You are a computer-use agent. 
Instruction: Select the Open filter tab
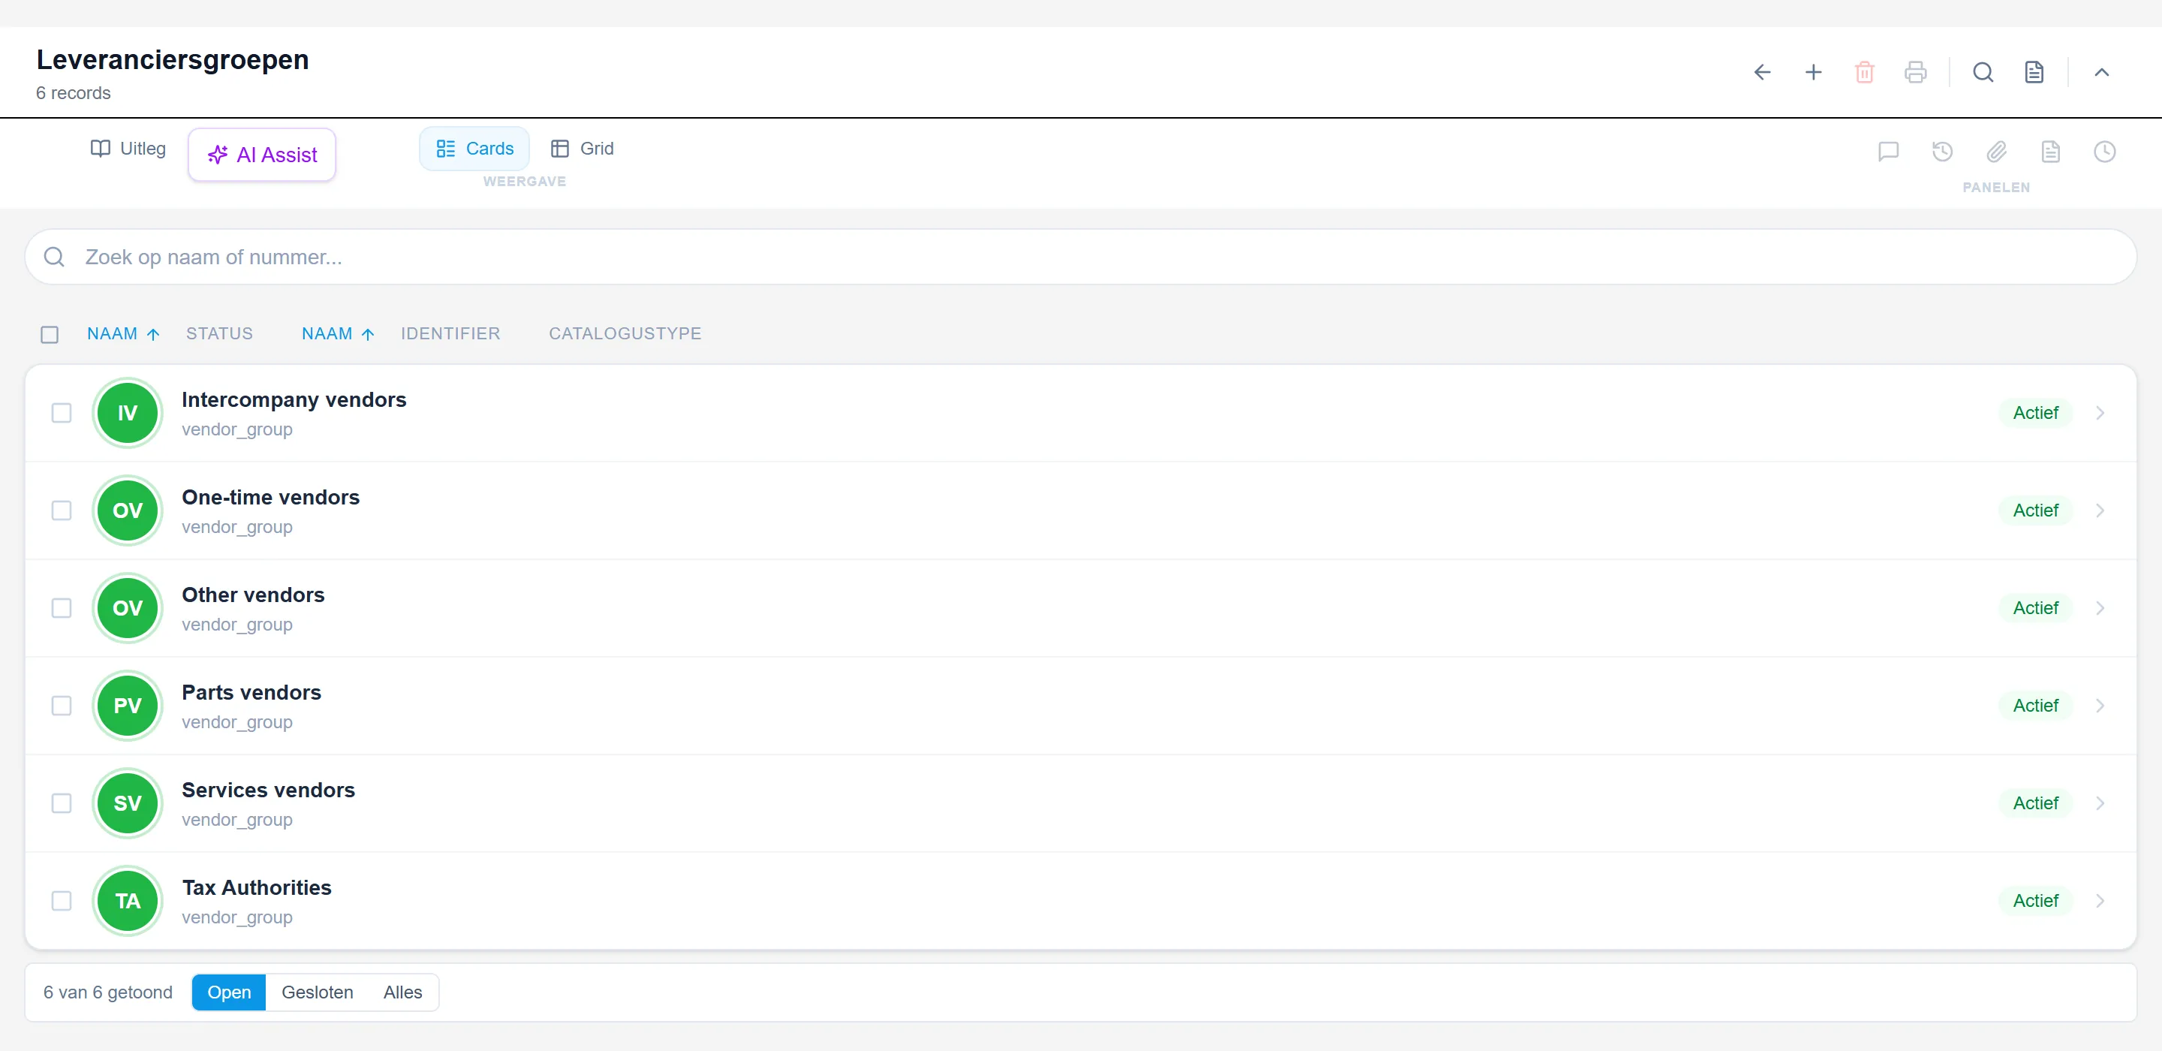click(229, 992)
